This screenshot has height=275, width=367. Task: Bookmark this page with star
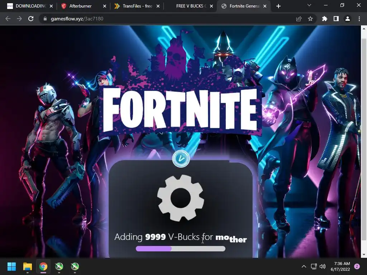pos(310,19)
